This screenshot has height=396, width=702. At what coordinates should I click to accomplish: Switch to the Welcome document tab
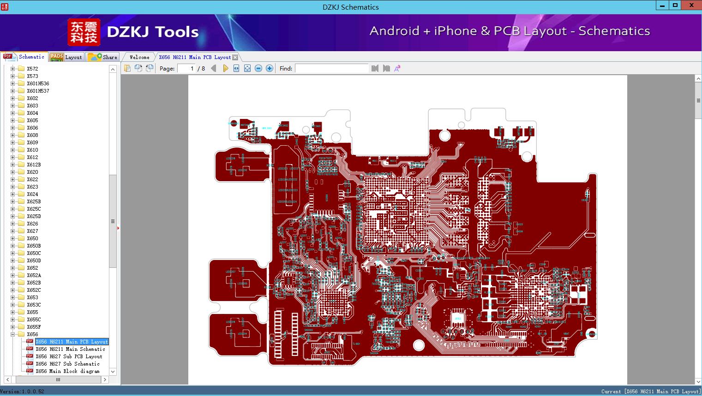(139, 57)
